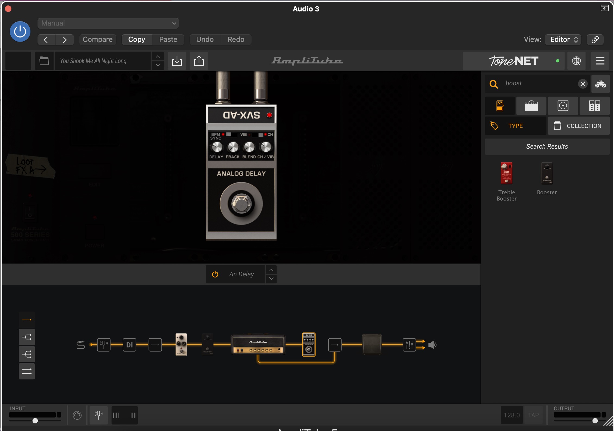Select the empty slot after DI
The width and height of the screenshot is (614, 431).
pos(155,345)
